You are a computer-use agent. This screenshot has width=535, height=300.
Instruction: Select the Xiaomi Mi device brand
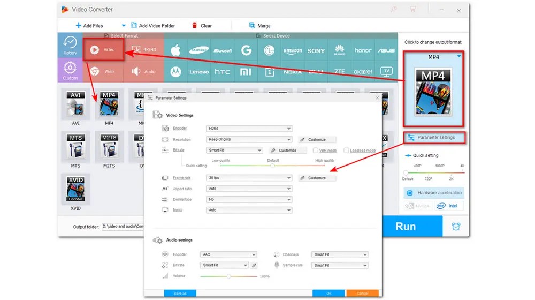click(246, 72)
